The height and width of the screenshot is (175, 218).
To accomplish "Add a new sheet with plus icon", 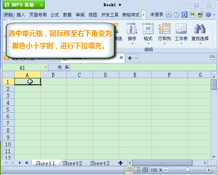I will [x=120, y=163].
